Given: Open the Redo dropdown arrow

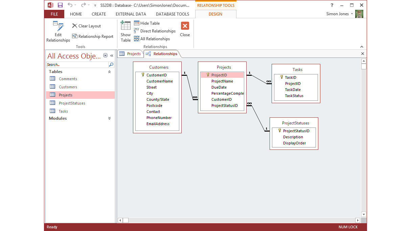Looking at the screenshot, I should [88, 5].
